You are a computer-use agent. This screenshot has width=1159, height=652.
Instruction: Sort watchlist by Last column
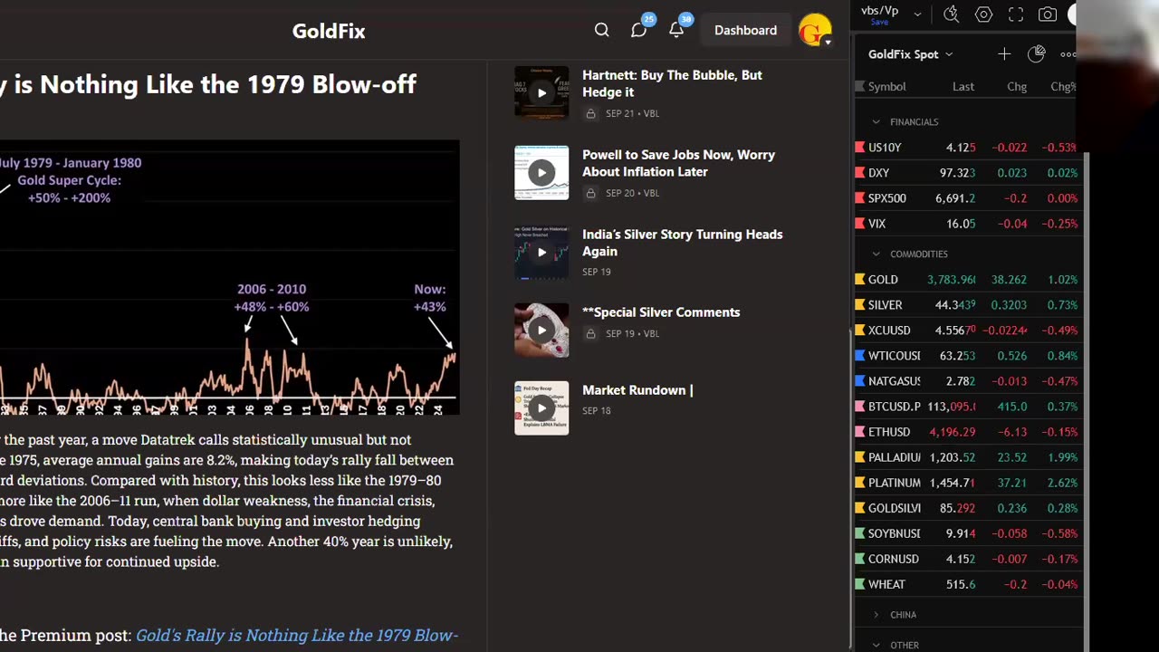point(963,86)
